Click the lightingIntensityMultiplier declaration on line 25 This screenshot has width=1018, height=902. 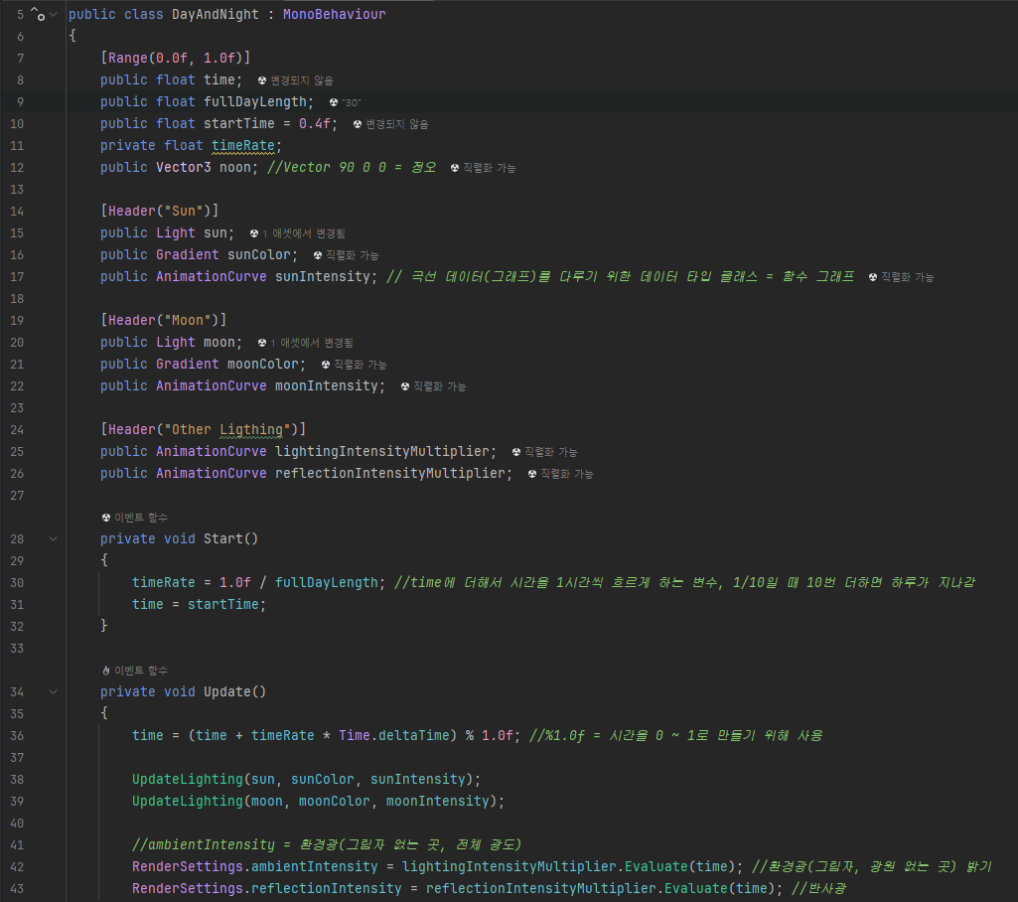(381, 451)
